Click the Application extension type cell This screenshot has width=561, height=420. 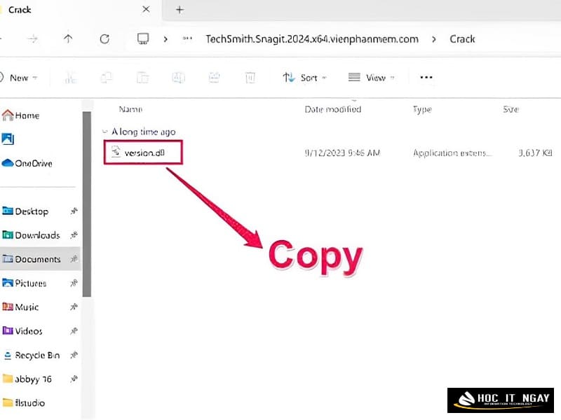(452, 153)
